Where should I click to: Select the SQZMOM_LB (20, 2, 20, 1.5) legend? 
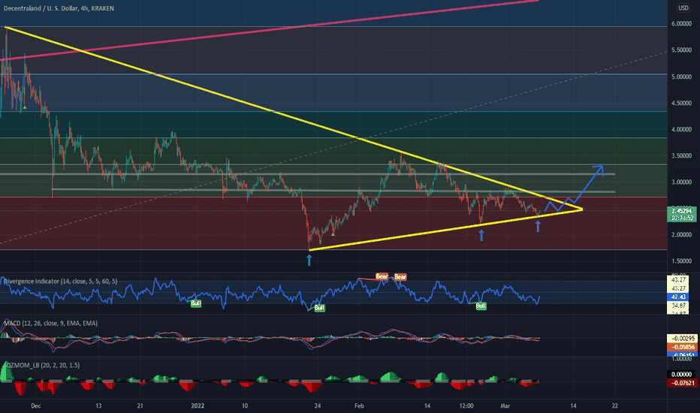41,365
